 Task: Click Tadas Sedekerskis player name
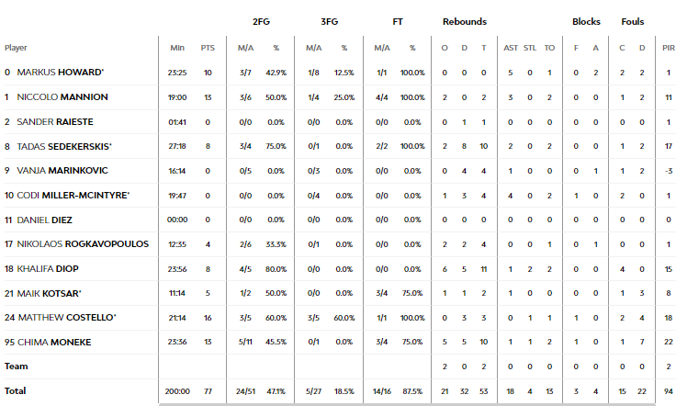click(63, 147)
